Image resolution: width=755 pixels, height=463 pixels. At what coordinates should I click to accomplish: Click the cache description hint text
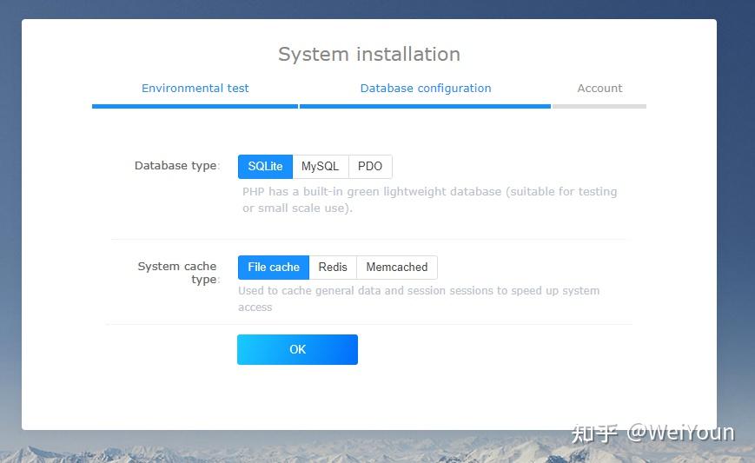(x=419, y=299)
